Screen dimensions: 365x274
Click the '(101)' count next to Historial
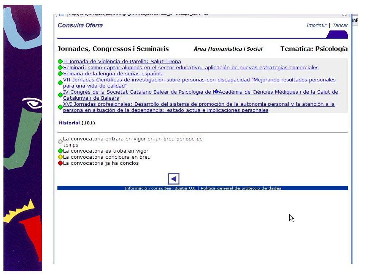coord(88,123)
